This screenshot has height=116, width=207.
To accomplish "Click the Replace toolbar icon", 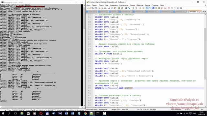I will pos(129,8).
